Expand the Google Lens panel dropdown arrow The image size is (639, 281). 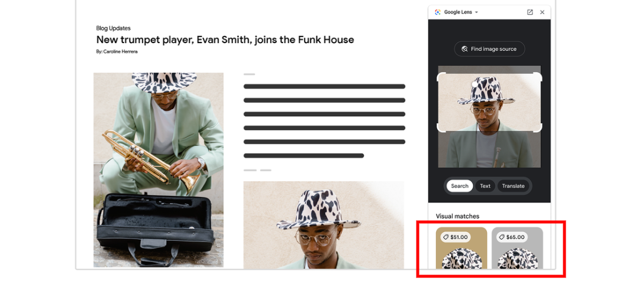pos(476,12)
